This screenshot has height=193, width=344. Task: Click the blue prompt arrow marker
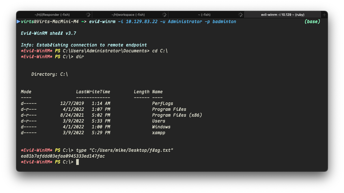[x=18, y=22]
